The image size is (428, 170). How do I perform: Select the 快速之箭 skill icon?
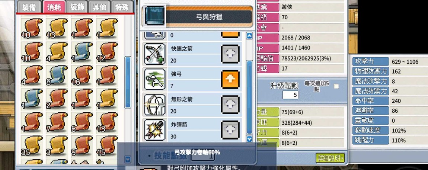click(154, 54)
